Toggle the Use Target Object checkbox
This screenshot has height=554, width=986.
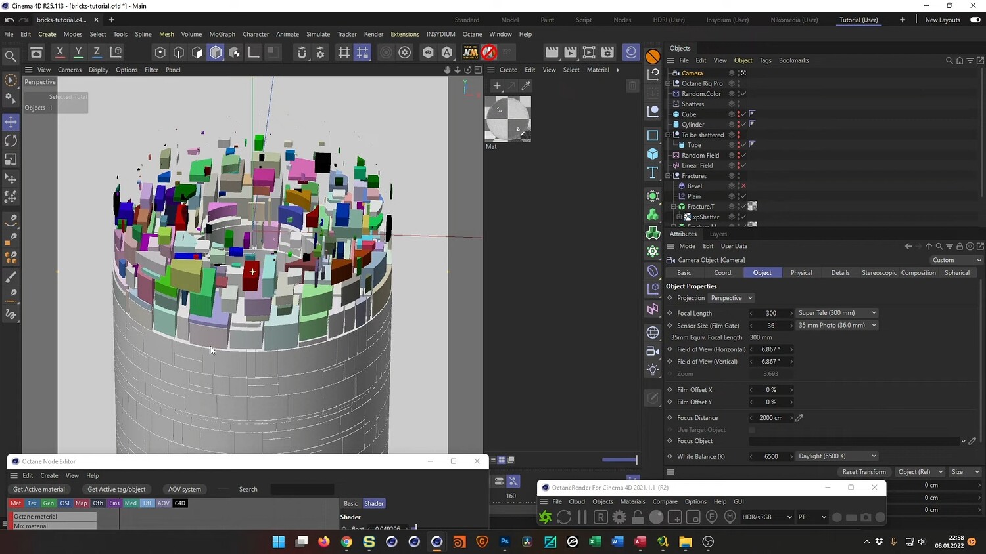click(x=752, y=430)
